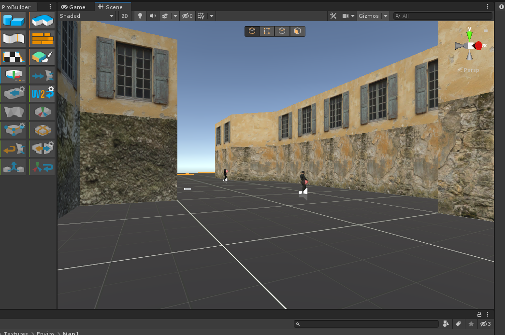
Task: Open the Project panel kebab menu
Action: pyautogui.click(x=488, y=314)
